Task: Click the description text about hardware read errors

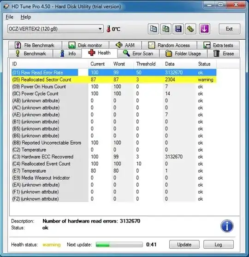Action: 91,221
